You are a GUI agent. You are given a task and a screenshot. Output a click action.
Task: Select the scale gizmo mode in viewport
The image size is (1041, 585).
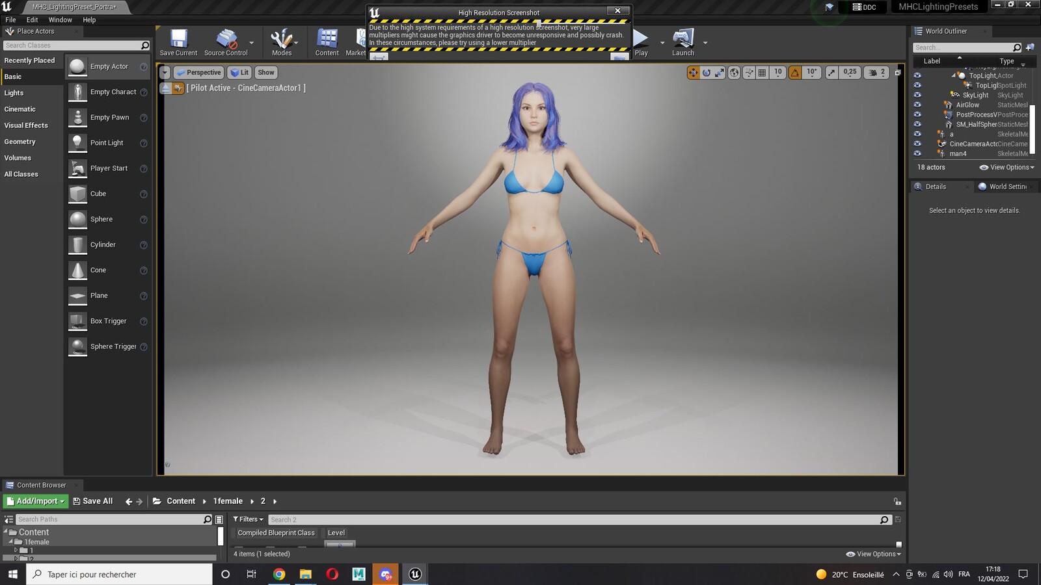click(x=719, y=73)
